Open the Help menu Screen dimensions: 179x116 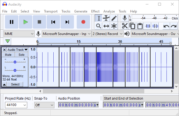point(133,11)
